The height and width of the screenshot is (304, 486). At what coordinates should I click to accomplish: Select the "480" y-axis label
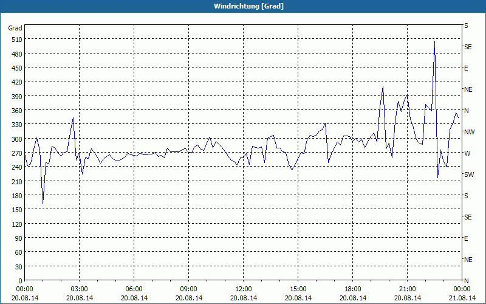(17, 54)
